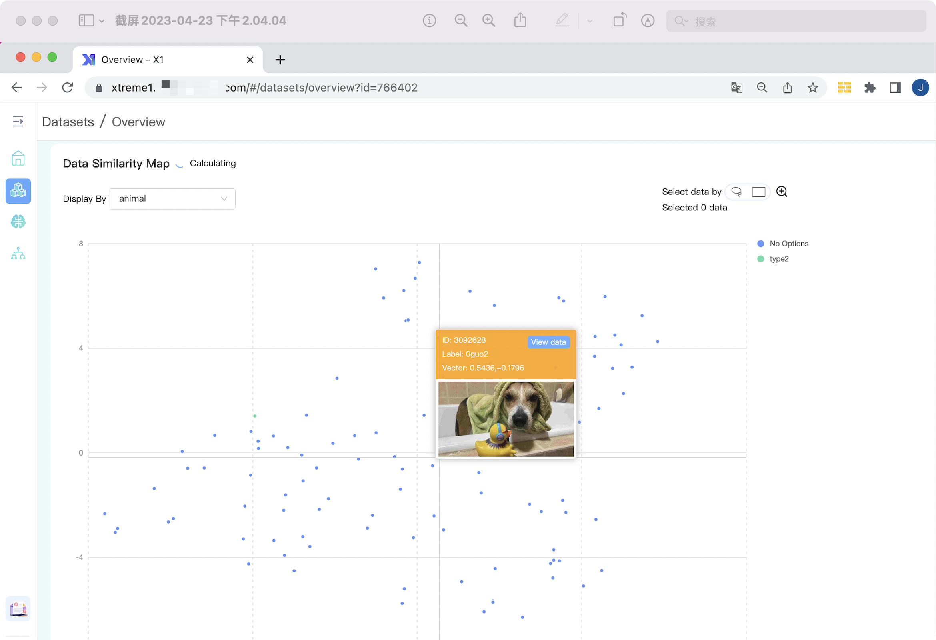Viewport: 936px width, 640px height.
Task: Click the home icon in left sidebar
Action: 18,158
